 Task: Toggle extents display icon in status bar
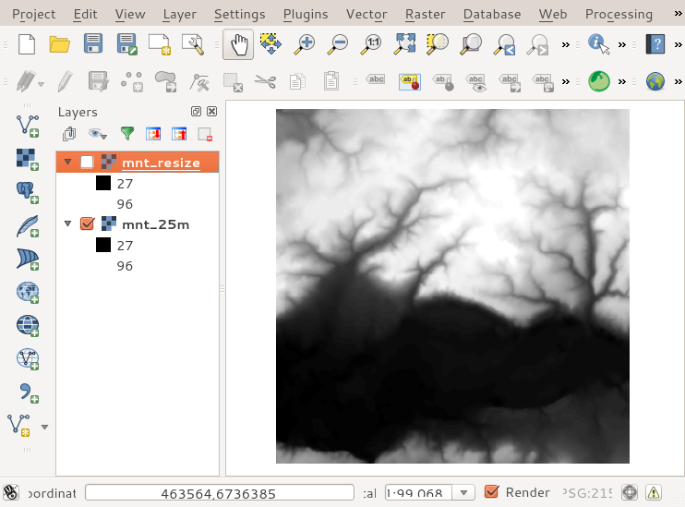[x=11, y=492]
